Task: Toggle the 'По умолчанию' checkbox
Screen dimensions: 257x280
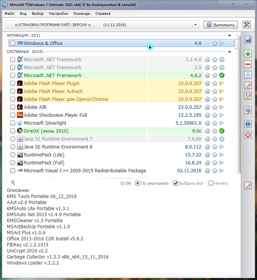Action: pyautogui.click(x=137, y=183)
